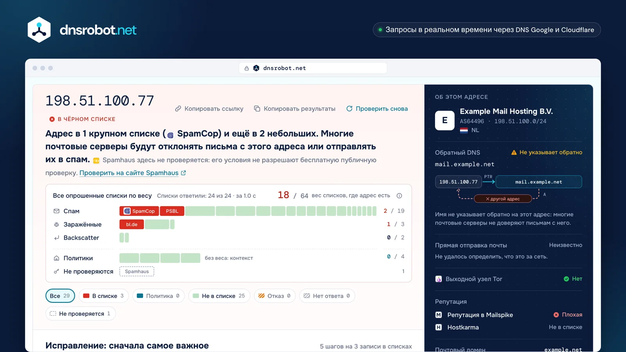Run the check again with Проверить снова
Viewport: 626px width, 352px height.
377,109
